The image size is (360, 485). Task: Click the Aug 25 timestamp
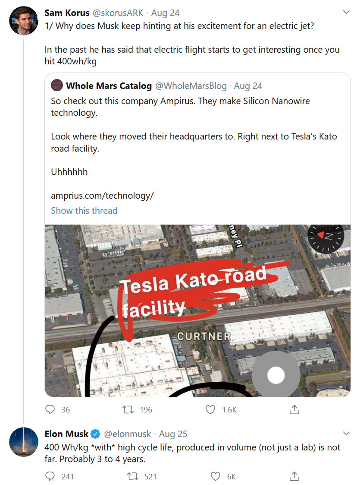[x=173, y=434]
